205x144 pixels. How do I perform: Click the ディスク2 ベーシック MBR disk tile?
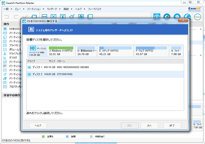click(x=37, y=51)
